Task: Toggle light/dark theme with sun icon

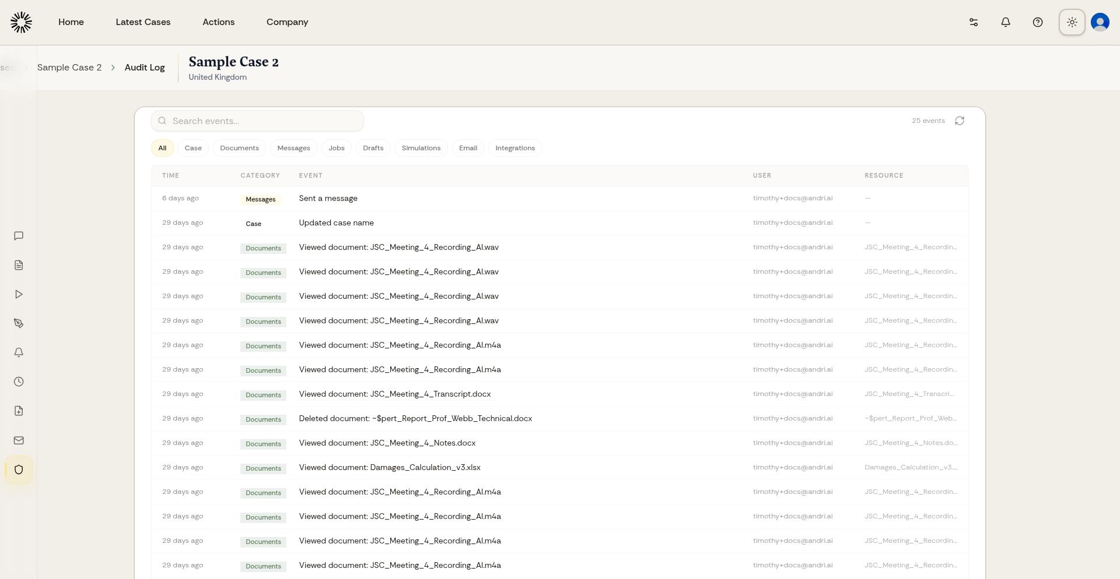Action: coord(1072,22)
